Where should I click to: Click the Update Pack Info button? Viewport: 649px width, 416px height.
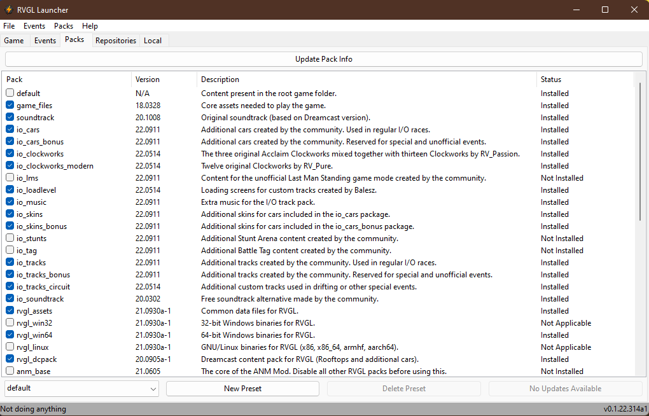point(324,59)
